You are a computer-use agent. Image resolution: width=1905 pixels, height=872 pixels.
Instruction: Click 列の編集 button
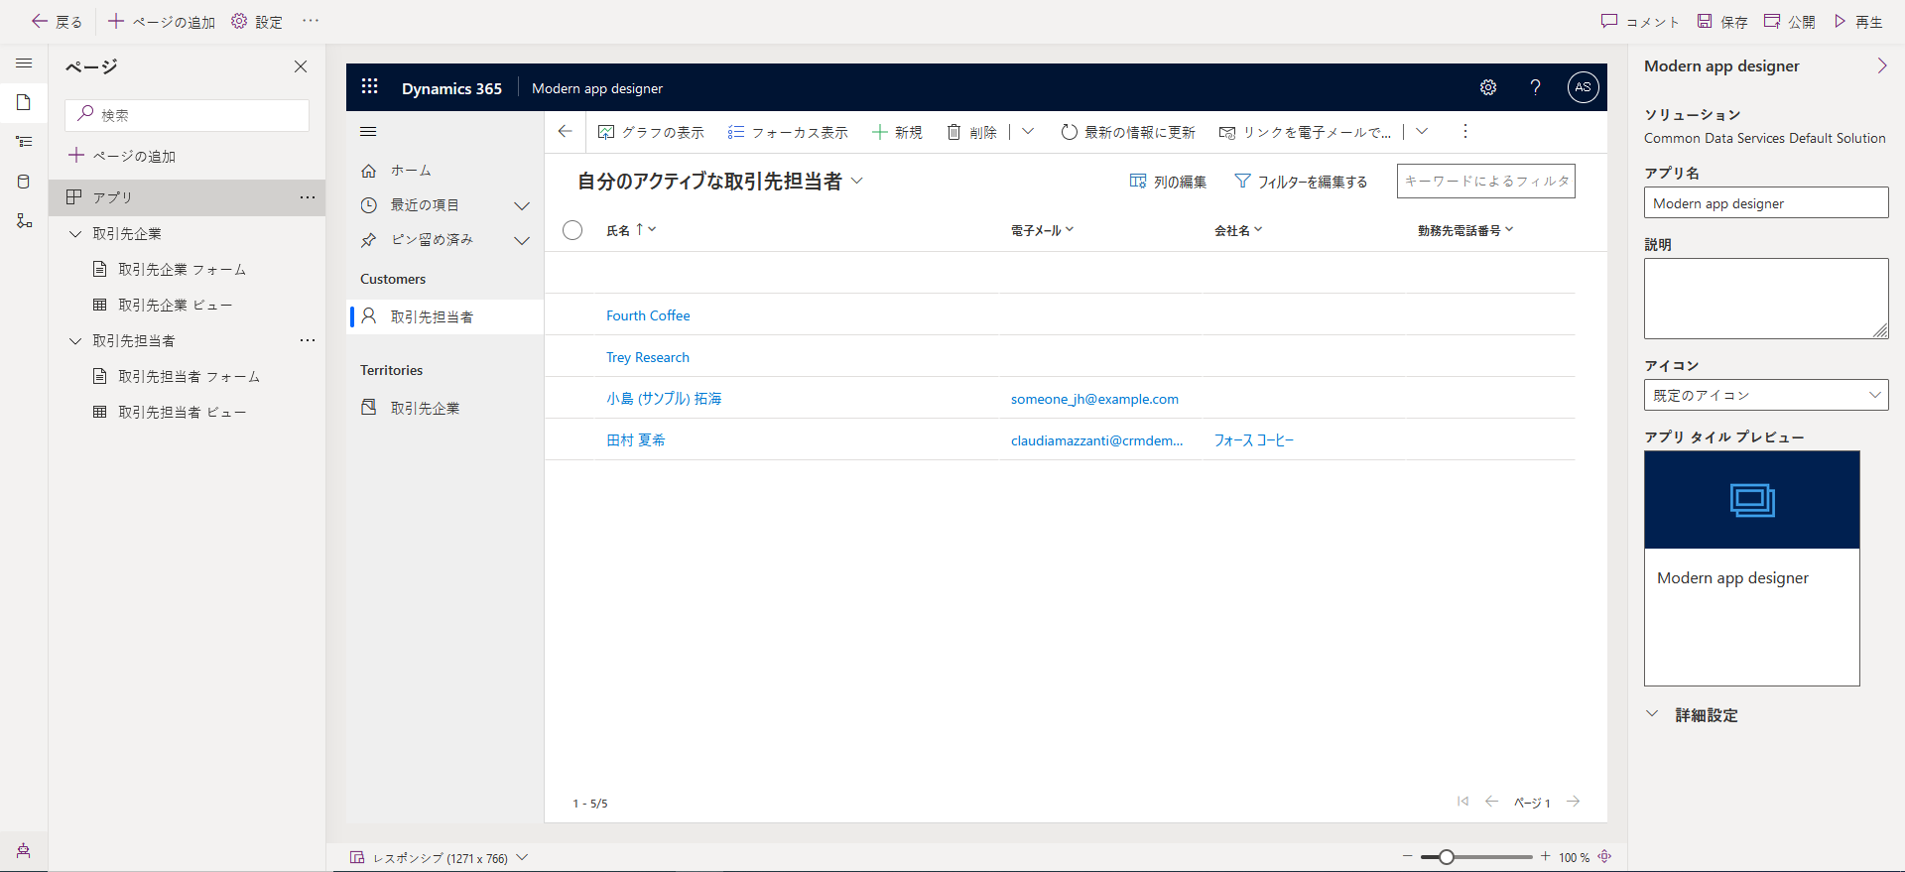click(x=1168, y=182)
